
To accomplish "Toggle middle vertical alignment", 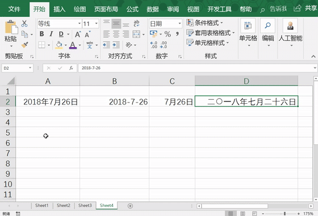I will tap(116, 24).
